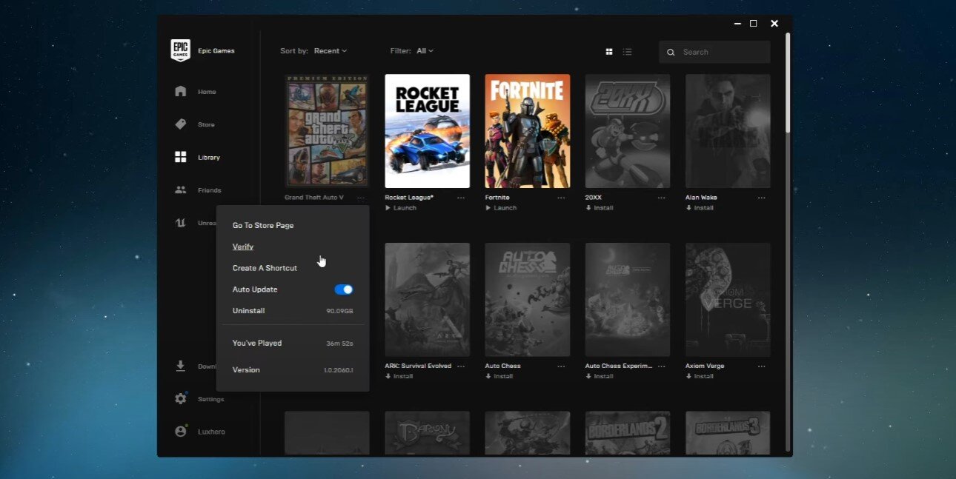This screenshot has width=956, height=479.
Task: Toggle the Auto Update switch off
Action: [344, 289]
